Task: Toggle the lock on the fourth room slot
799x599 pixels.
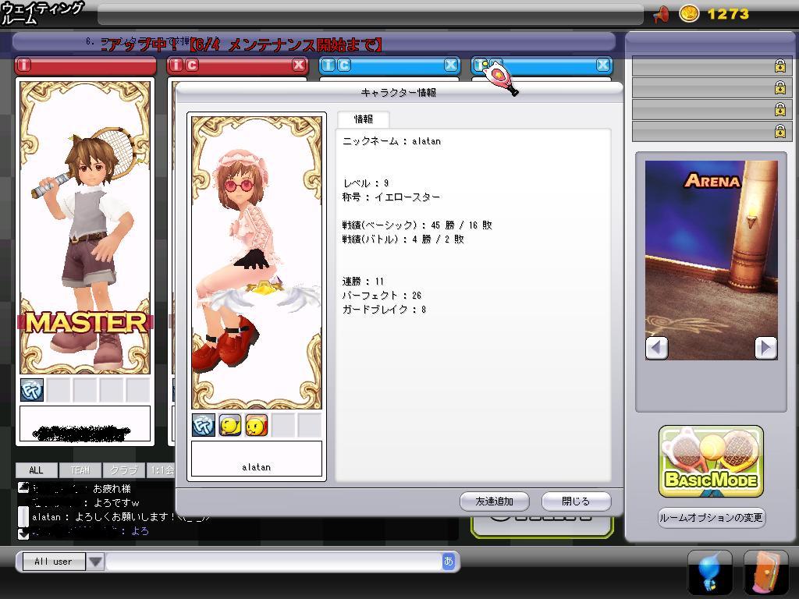Action: pyautogui.click(x=779, y=130)
